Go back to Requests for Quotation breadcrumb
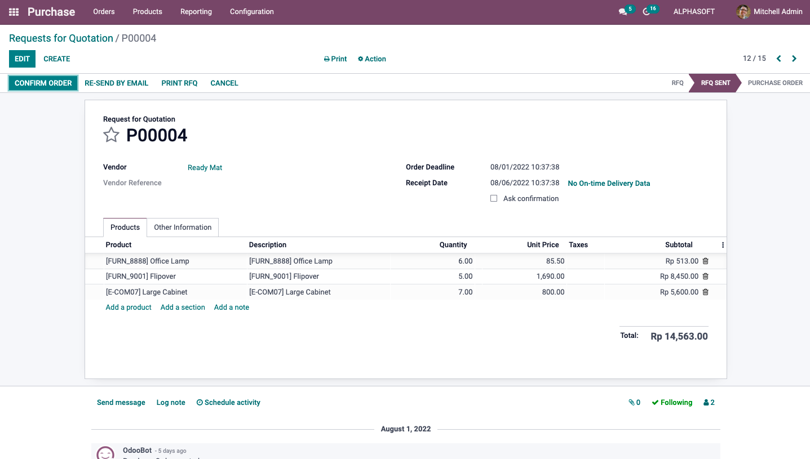This screenshot has height=459, width=810. (61, 38)
